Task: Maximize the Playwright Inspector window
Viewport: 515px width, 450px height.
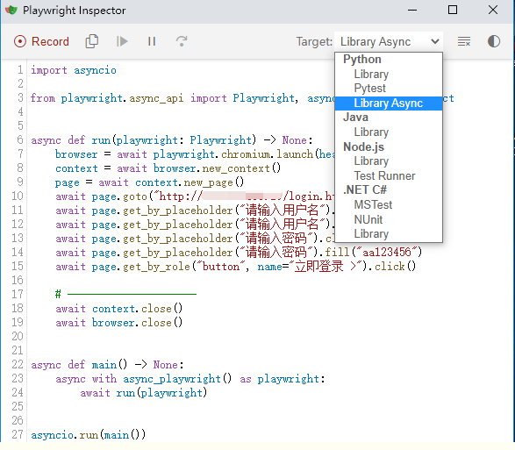Action: tap(453, 11)
